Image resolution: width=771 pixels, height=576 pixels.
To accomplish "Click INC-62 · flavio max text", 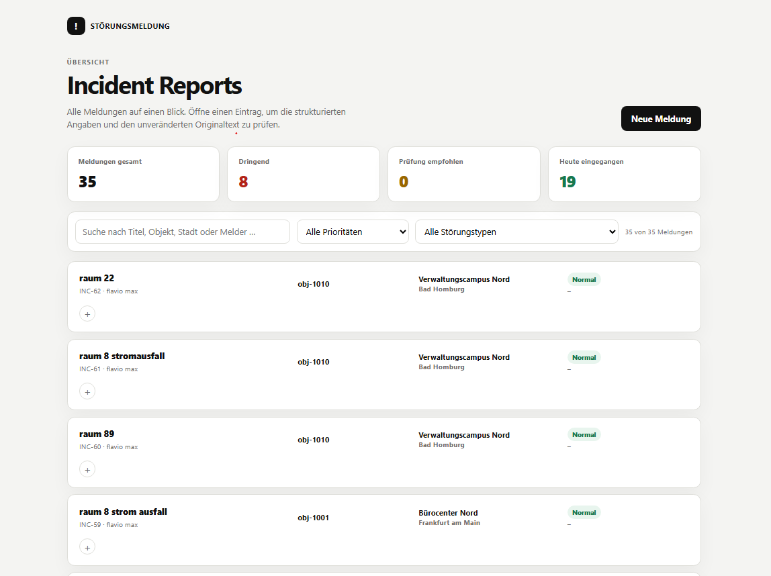I will 108,291.
